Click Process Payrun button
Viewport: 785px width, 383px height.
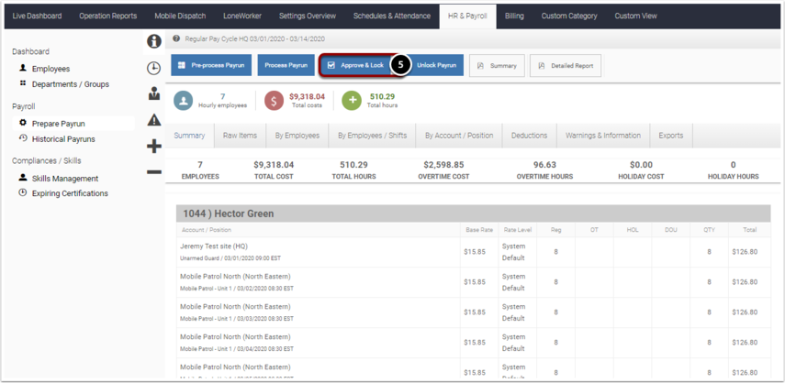point(286,65)
